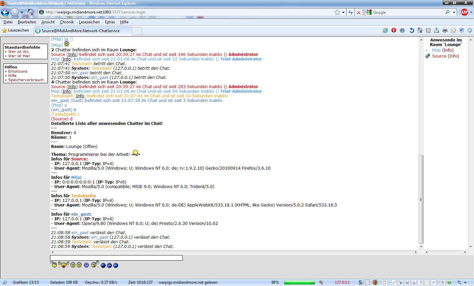Open the Adblock Plus dropdown arrow
The image size is (474, 286).
(471, 12)
